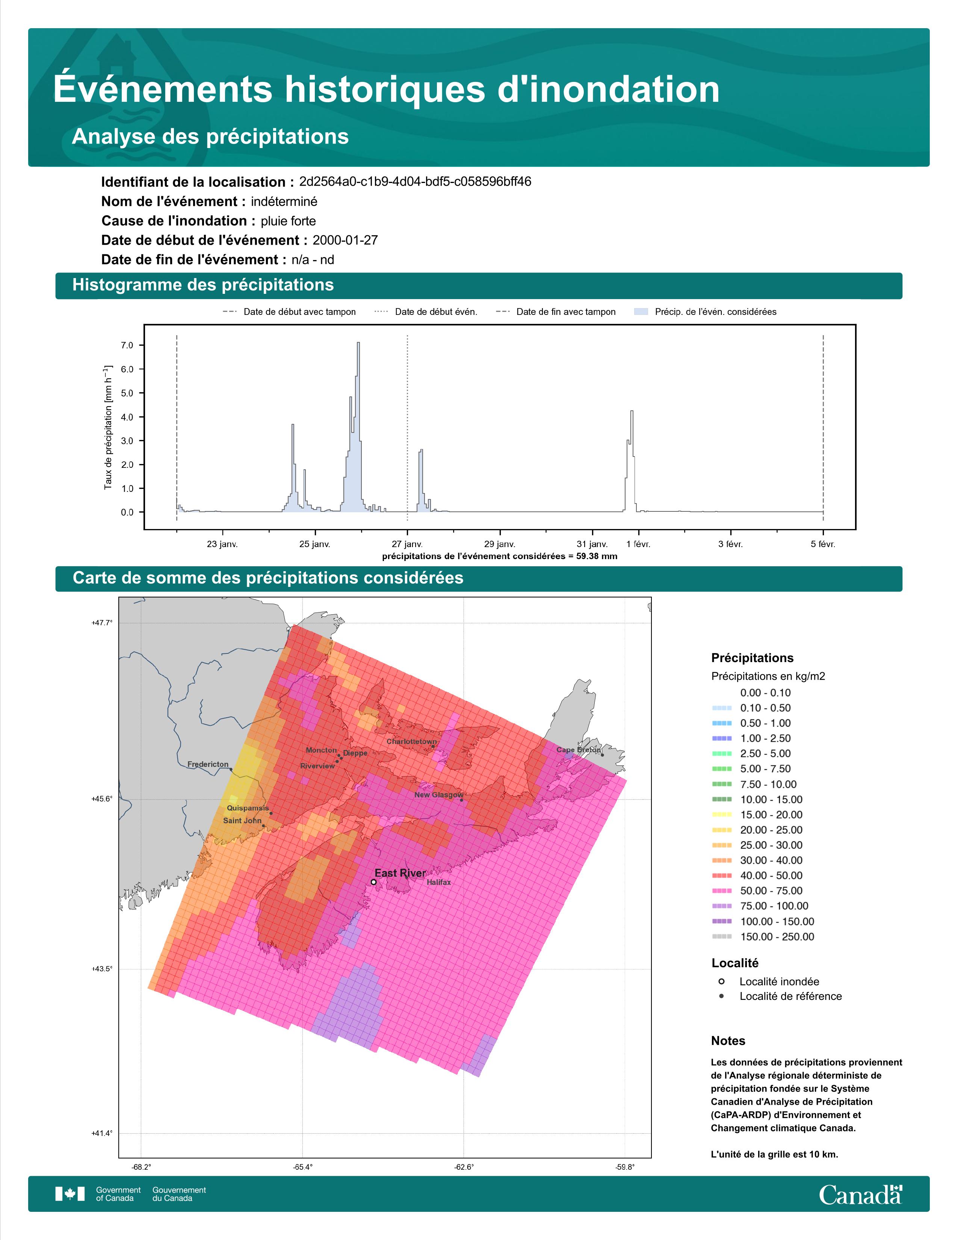
Task: Click the Dieppe label on the map
Action: click(355, 753)
